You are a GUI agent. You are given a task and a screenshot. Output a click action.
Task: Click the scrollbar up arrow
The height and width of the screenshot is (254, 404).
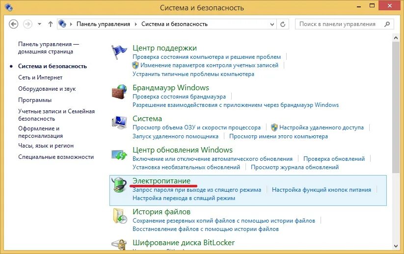[x=396, y=38]
